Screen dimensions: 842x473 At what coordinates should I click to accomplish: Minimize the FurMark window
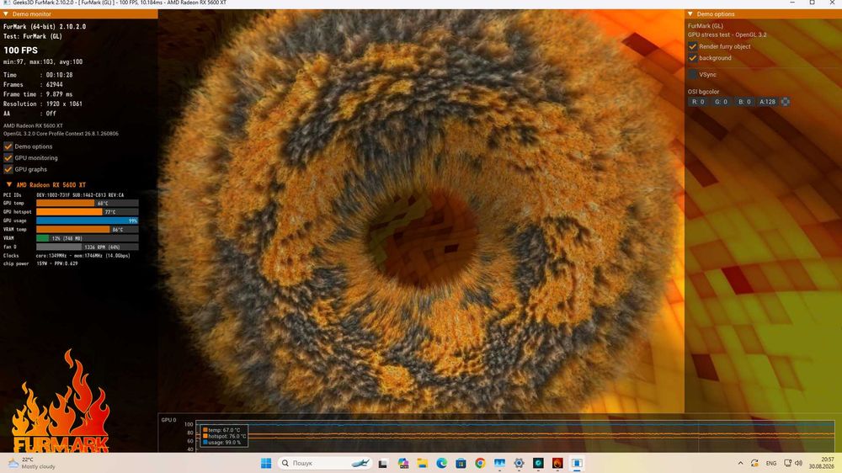(x=792, y=3)
